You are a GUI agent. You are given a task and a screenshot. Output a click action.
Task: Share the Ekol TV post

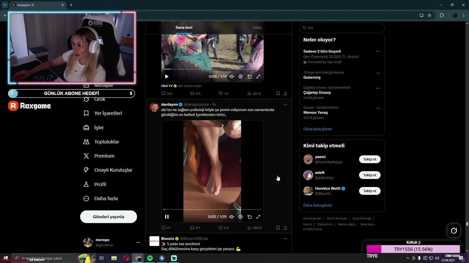click(x=285, y=94)
